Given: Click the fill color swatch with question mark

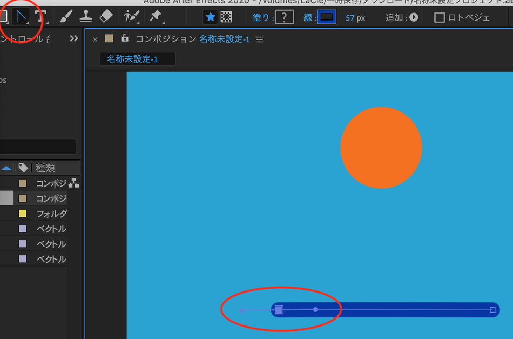Looking at the screenshot, I should click(284, 17).
